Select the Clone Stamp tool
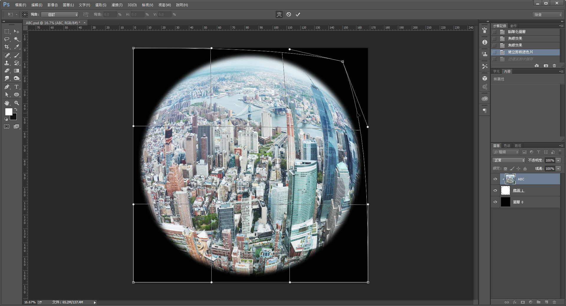The height and width of the screenshot is (306, 566). pos(7,63)
